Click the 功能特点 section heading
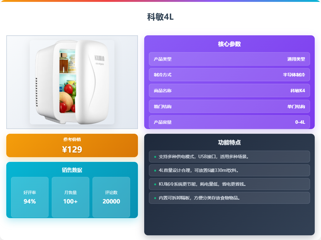 pyautogui.click(x=229, y=142)
